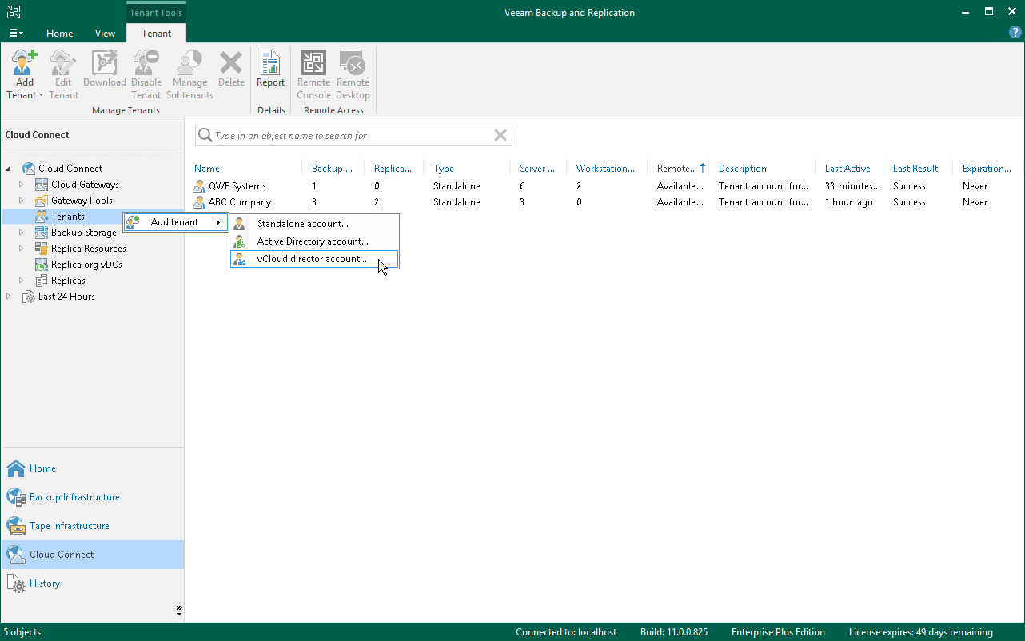This screenshot has height=641, width=1025.
Task: Click the Add Tenant ribbon icon
Action: point(25,62)
